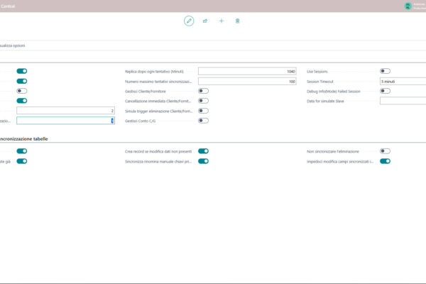The width and height of the screenshot is (426, 284).
Task: Turn on Debug Info(Mode) Failed Session
Action: [385, 91]
